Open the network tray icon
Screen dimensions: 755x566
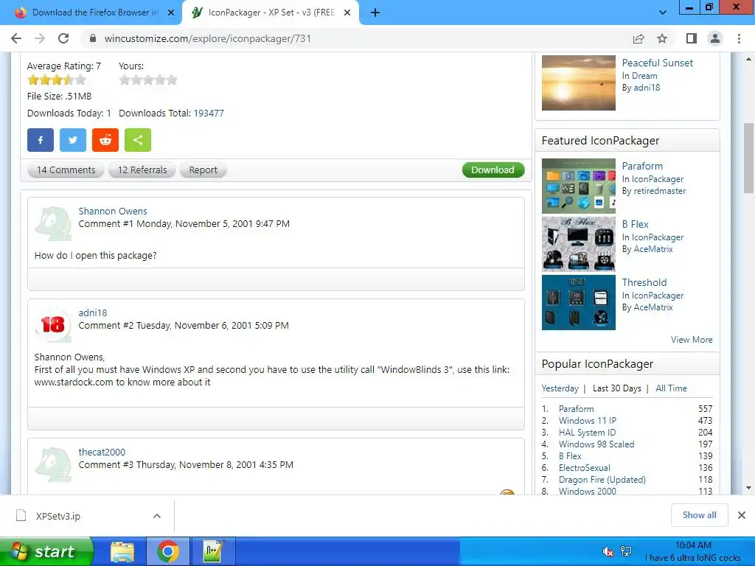pyautogui.click(x=626, y=551)
